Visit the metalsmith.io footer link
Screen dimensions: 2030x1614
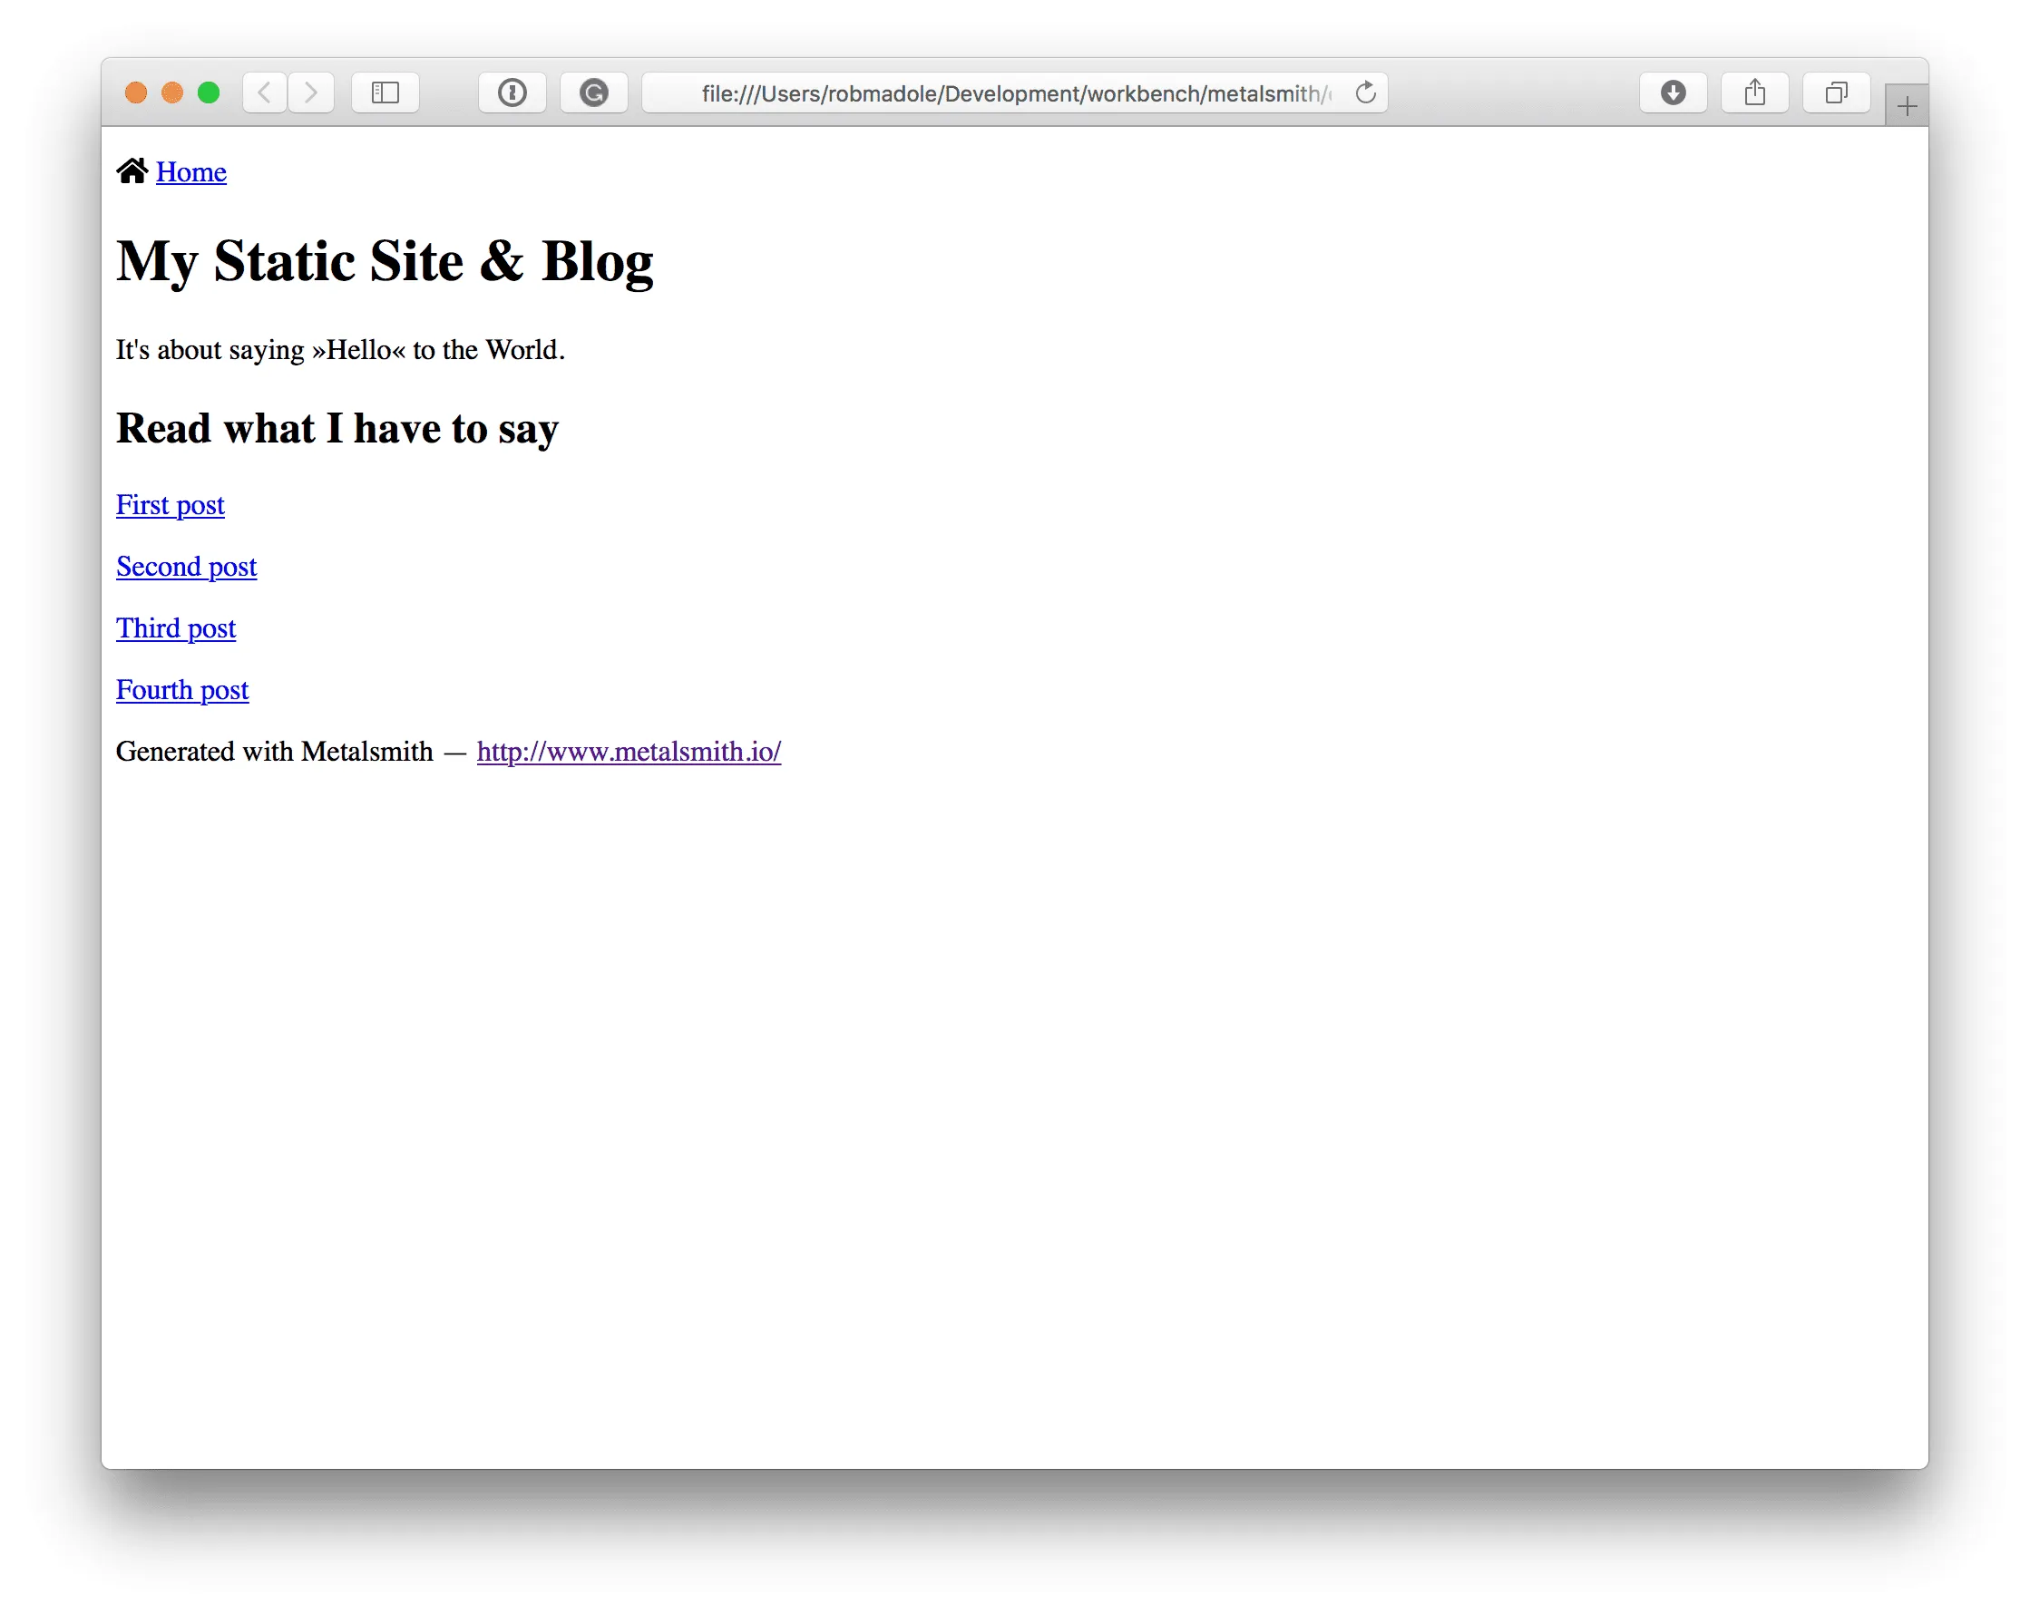(x=628, y=752)
